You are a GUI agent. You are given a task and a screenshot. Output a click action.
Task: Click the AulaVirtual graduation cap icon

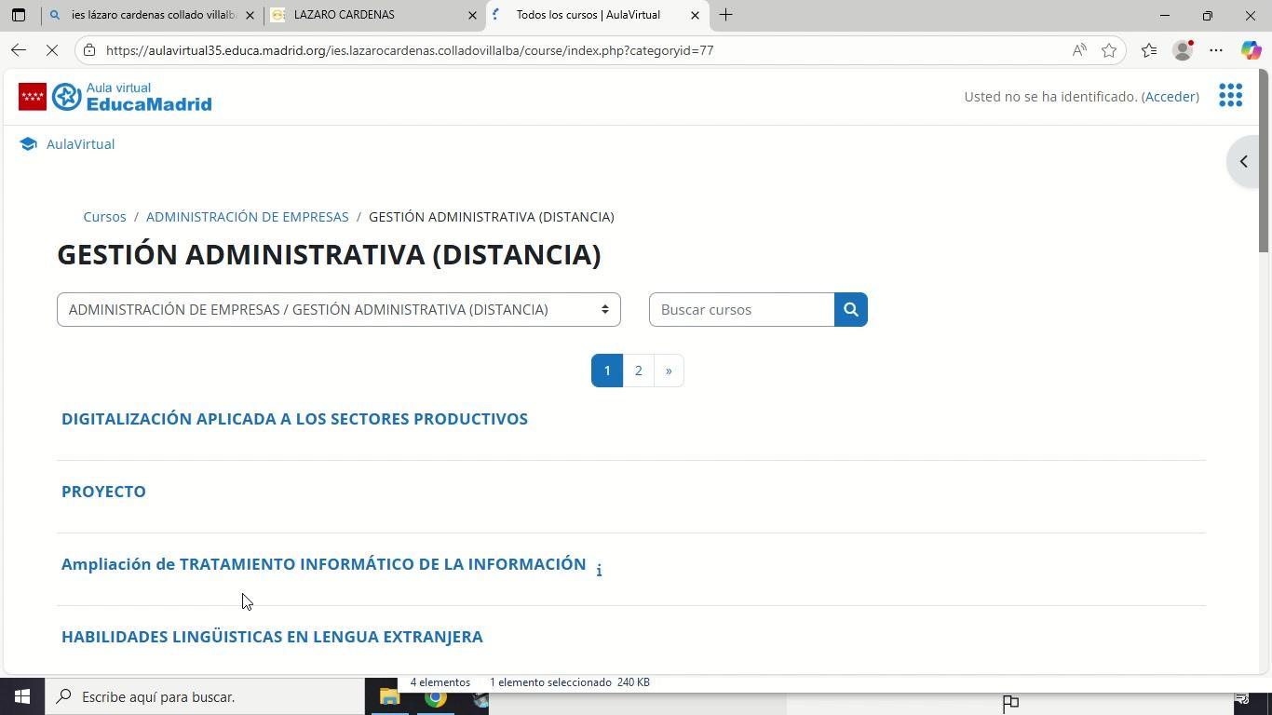coord(28,144)
